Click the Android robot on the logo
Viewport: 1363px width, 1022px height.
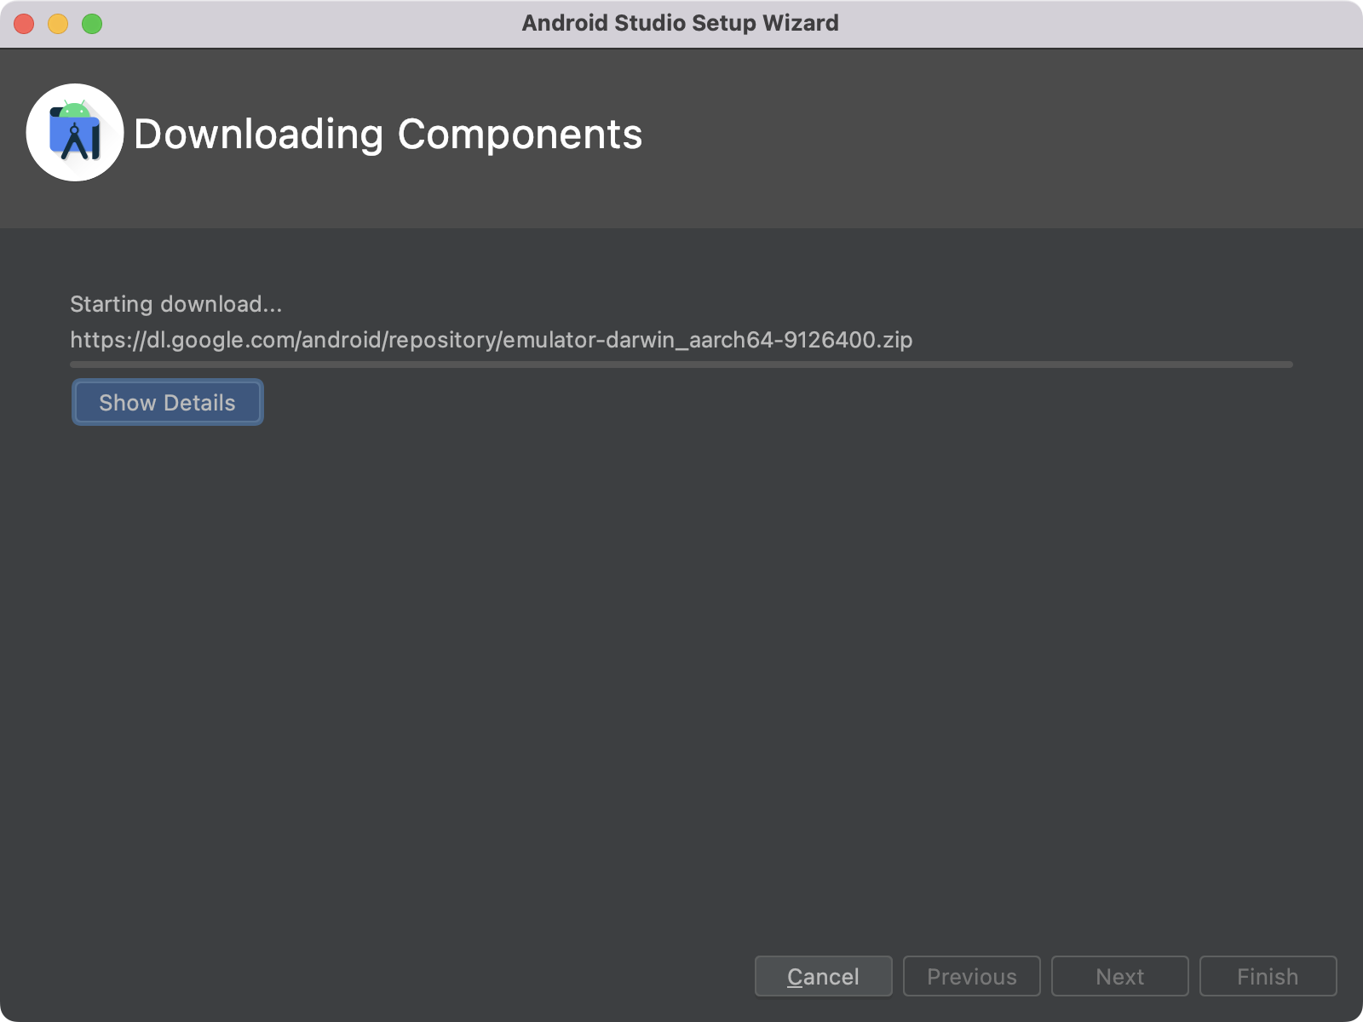pyautogui.click(x=76, y=109)
